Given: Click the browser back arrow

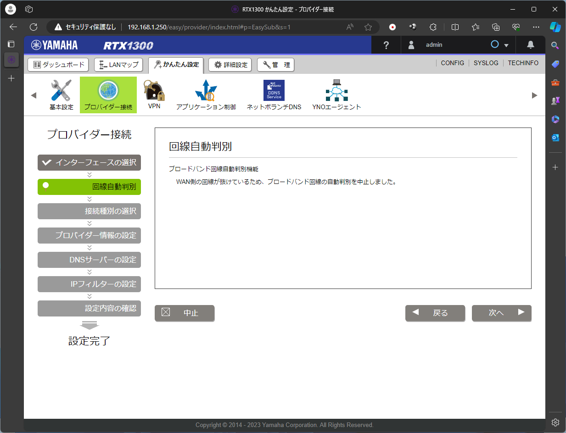Looking at the screenshot, I should tap(13, 27).
